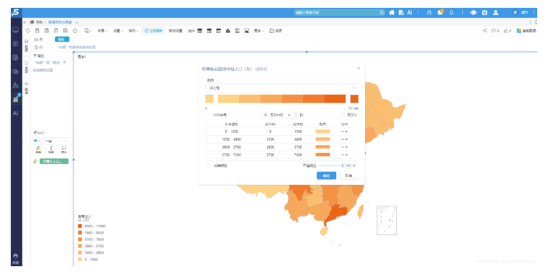
Task: Open the 'More' components dropdown
Action: point(259,31)
